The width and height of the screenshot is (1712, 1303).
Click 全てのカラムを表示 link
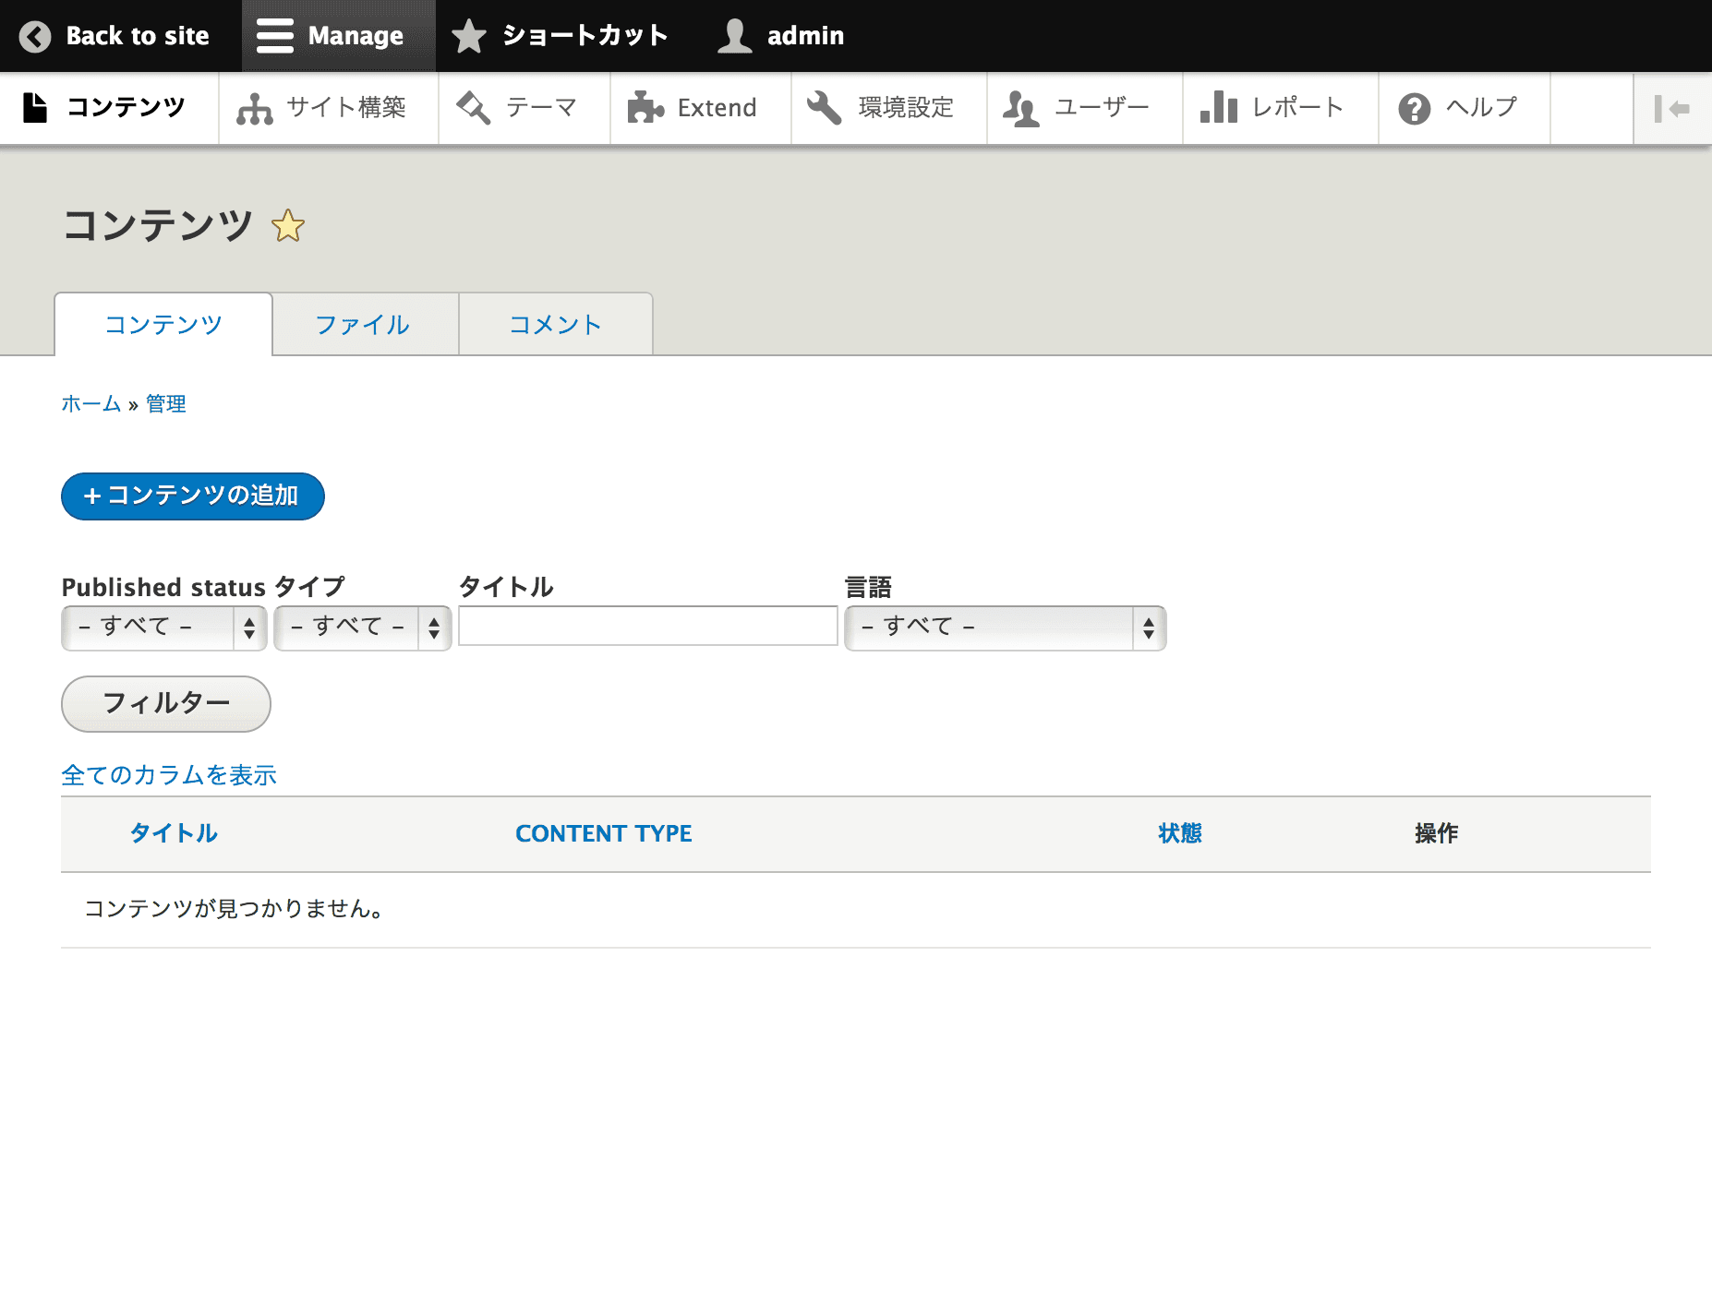[x=169, y=775]
